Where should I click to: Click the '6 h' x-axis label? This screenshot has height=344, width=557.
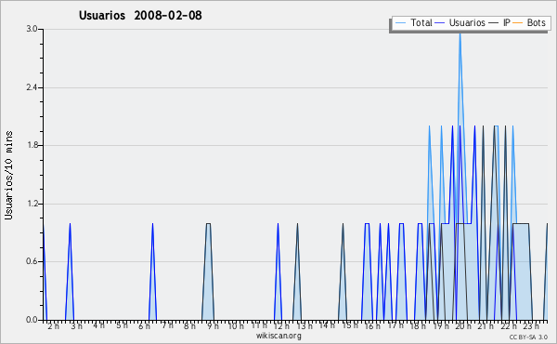click(x=144, y=326)
